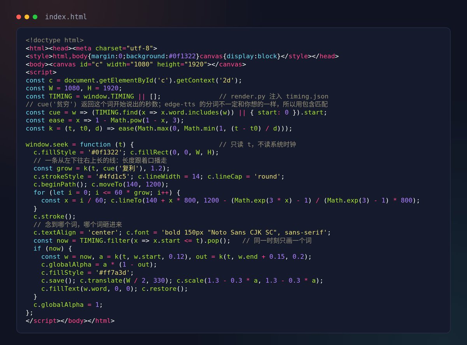
Task: Click the c.strokeStyle = '#4fd1c5' line
Action: [x=159, y=176]
